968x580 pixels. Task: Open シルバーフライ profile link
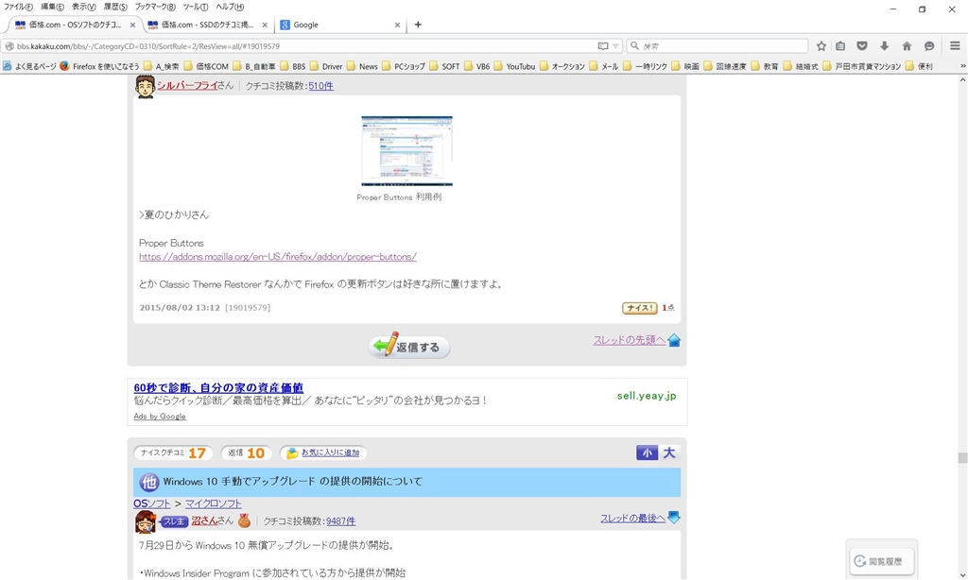click(187, 86)
